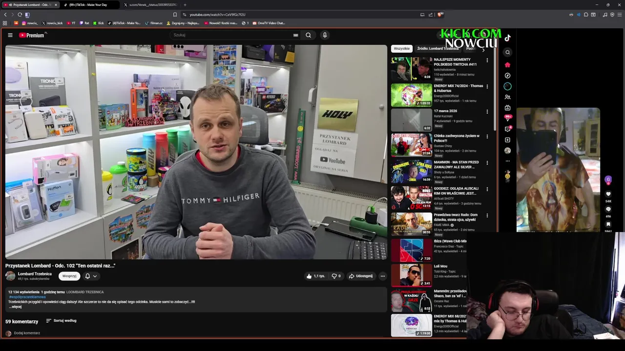Viewport: 625px width, 351px height.
Task: Click the main video player to pause
Action: click(196, 152)
